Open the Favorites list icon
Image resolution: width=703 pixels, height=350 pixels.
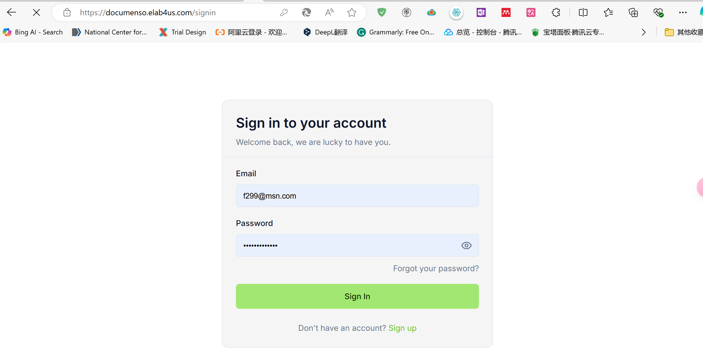[608, 12]
